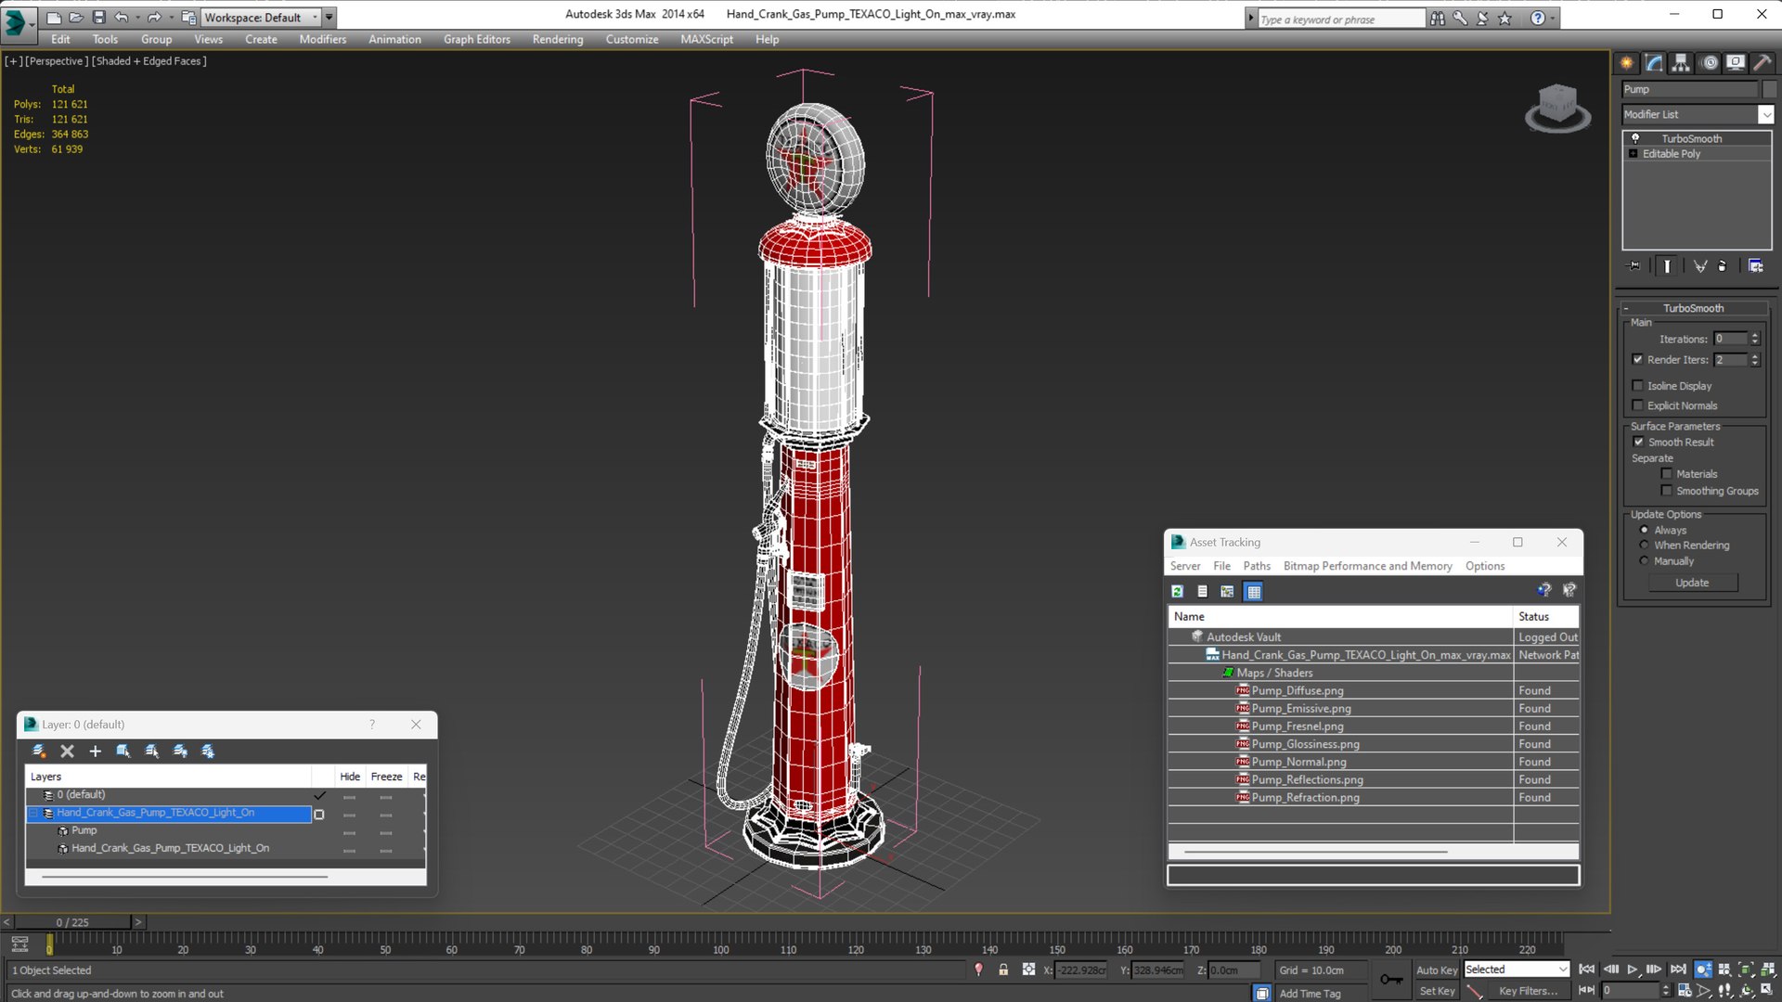Open the Rendering menu
The width and height of the screenshot is (1782, 1002).
557,39
